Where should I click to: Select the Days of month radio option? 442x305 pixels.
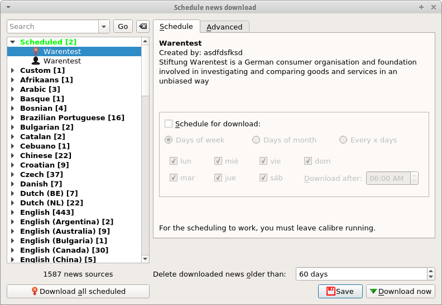tap(256, 140)
